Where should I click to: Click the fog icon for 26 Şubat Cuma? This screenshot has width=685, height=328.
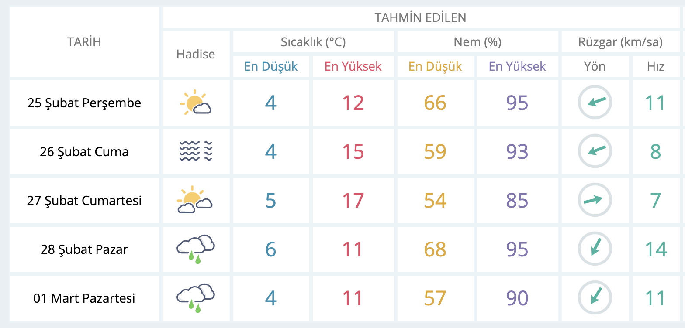pyautogui.click(x=196, y=151)
